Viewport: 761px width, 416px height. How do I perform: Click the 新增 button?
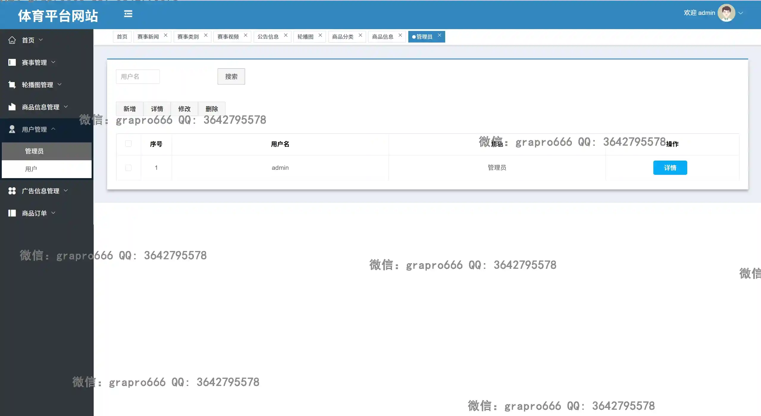[130, 109]
